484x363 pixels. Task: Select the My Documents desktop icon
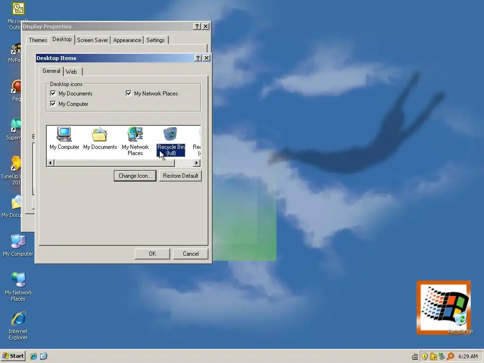12,206
